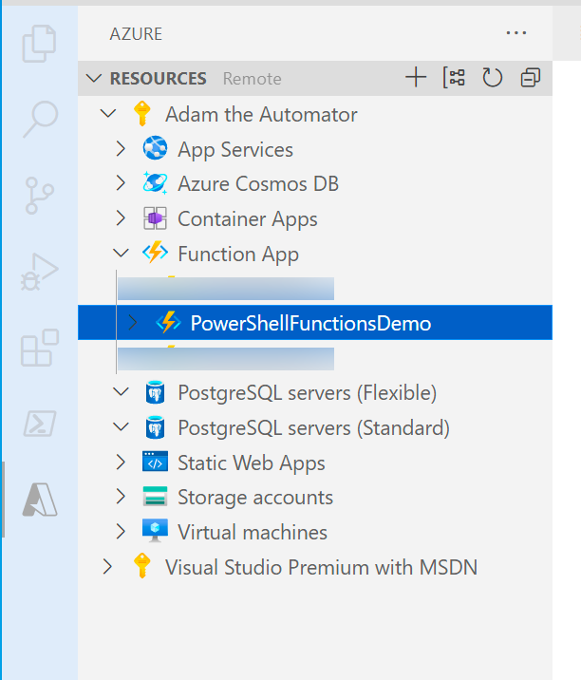581x680 pixels.
Task: Select the Adam the Automator label
Action: click(x=261, y=115)
